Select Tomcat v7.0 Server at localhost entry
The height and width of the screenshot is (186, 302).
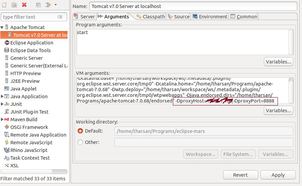click(34, 35)
